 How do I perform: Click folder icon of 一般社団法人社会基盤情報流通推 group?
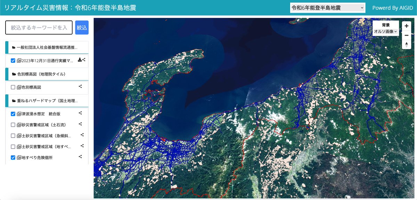(14, 47)
